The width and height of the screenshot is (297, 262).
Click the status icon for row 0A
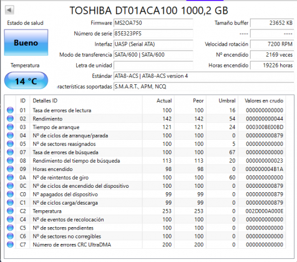click(x=10, y=177)
